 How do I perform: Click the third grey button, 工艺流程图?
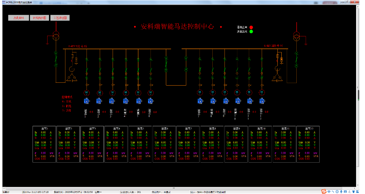[x=60, y=17]
